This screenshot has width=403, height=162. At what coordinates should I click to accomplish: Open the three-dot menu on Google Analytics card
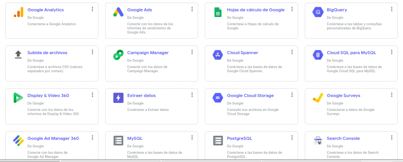(92, 9)
